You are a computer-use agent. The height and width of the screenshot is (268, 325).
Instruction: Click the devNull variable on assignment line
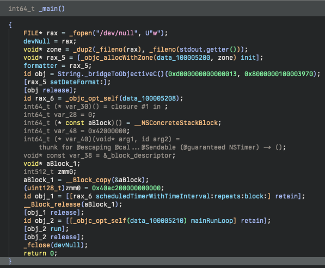(36, 41)
